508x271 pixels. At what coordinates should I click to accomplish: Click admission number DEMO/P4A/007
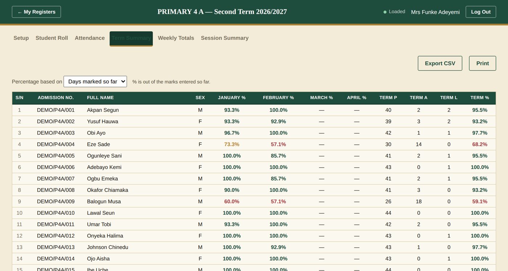56,178
